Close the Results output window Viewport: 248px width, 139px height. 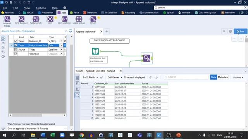click(121, 71)
